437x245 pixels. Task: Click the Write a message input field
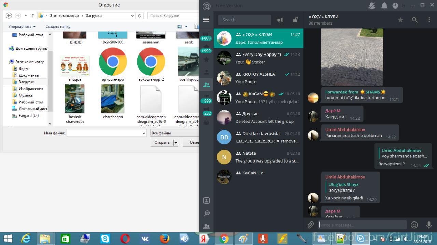click(362, 225)
